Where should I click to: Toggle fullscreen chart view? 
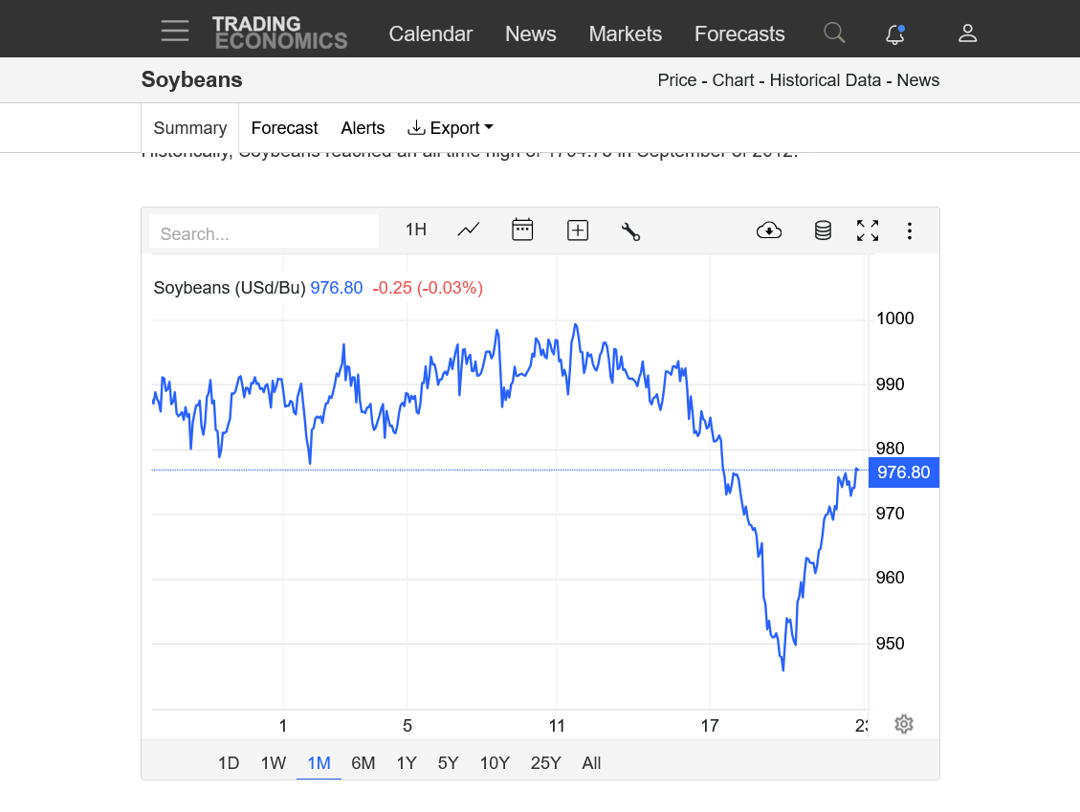point(868,230)
